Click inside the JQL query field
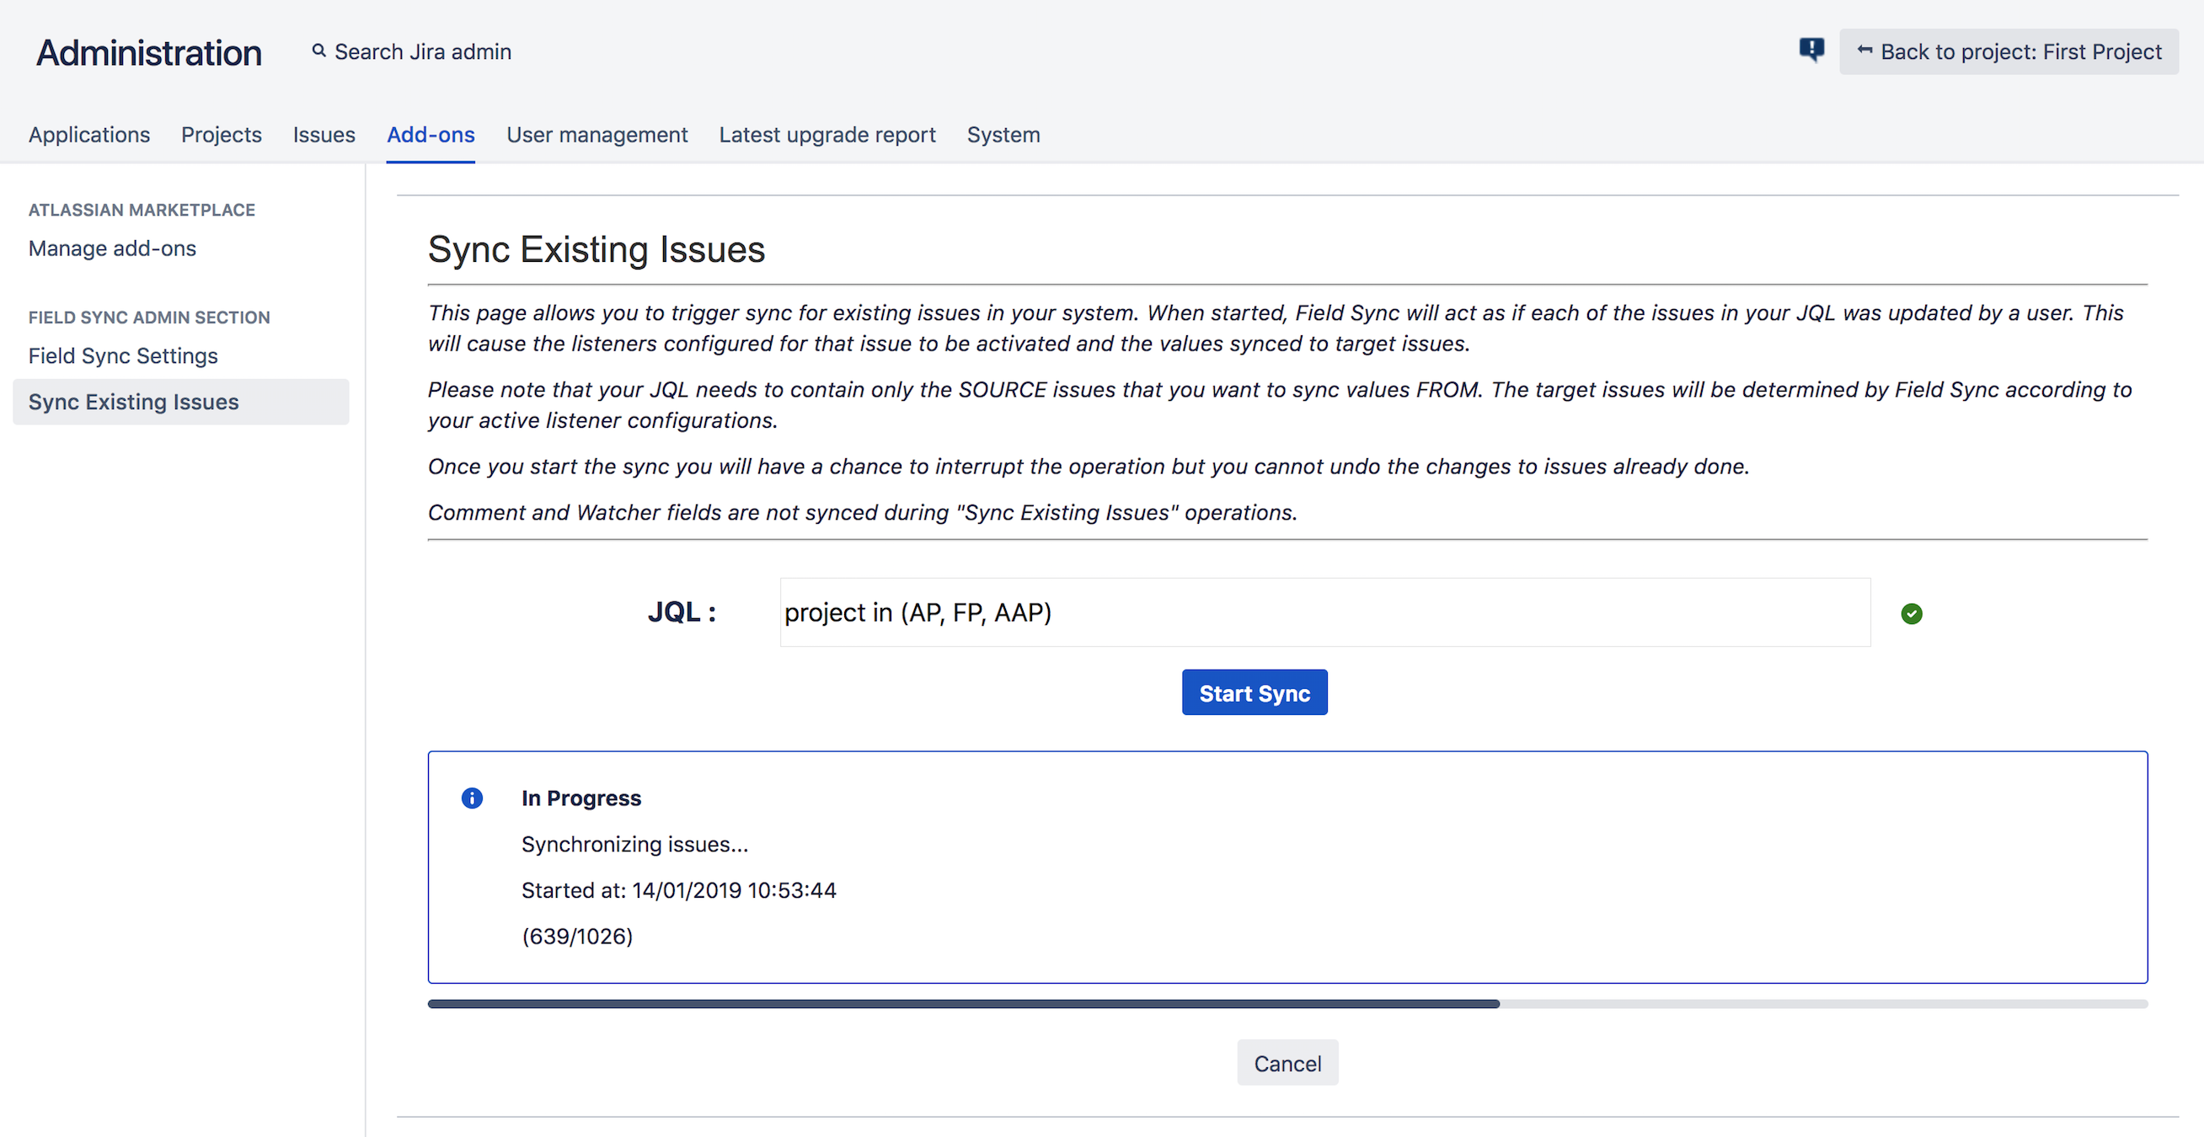Screen dimensions: 2204x1137 pos(1323,611)
